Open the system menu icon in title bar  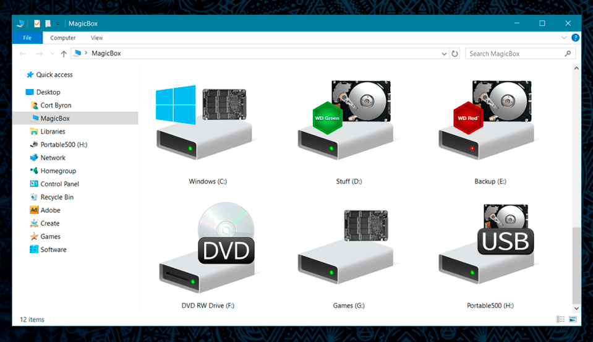(20, 24)
